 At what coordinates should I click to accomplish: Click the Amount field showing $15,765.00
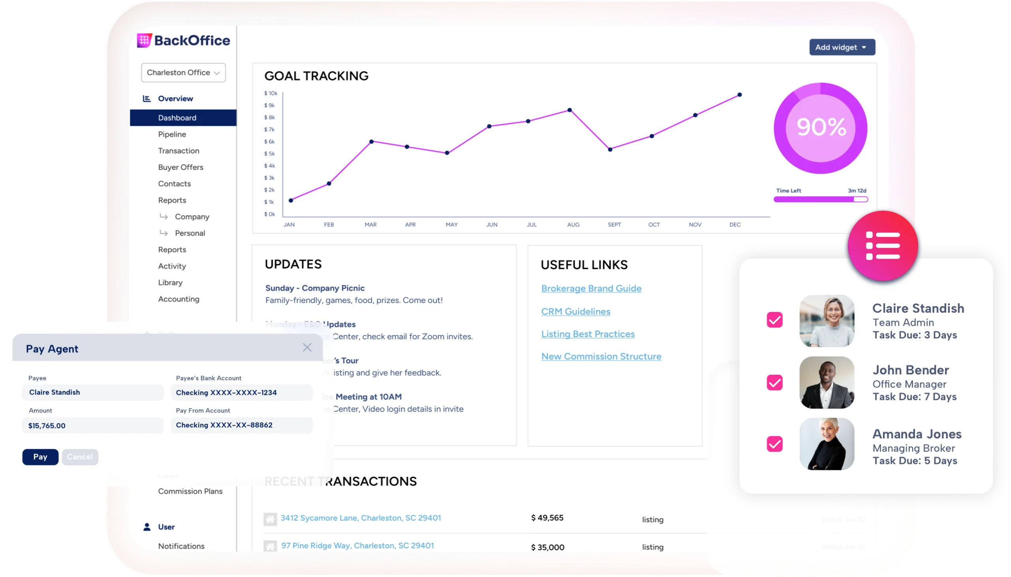[93, 426]
